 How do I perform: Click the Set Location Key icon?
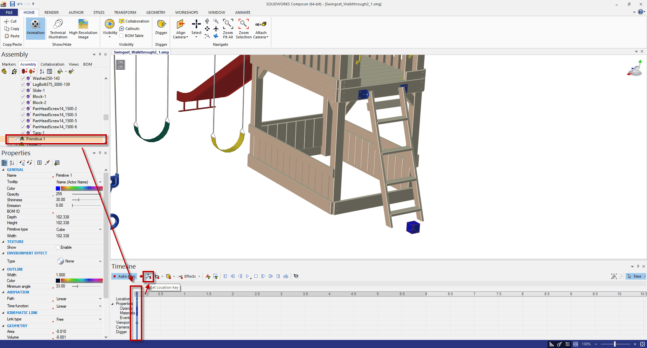[148, 276]
